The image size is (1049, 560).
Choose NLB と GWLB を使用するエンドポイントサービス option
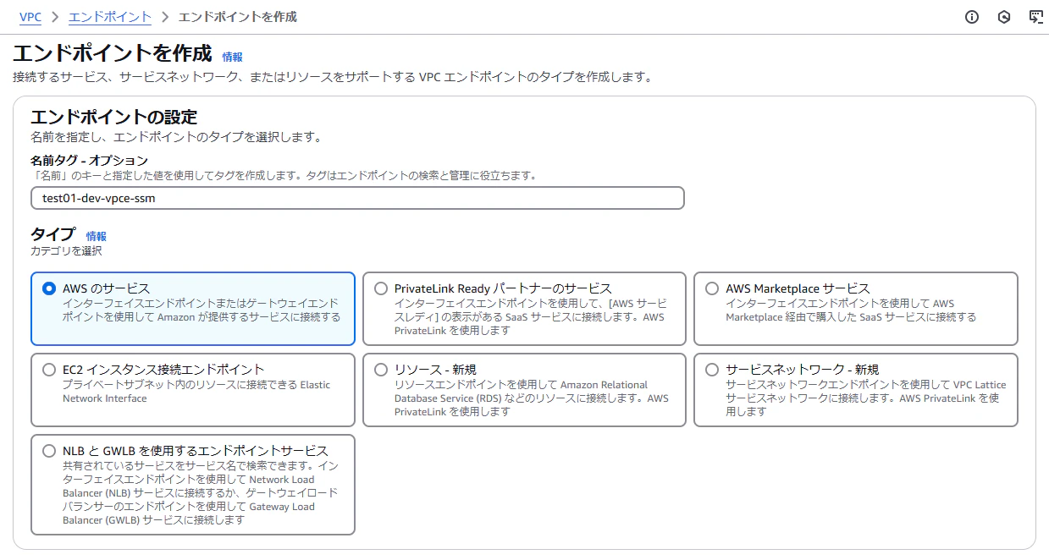tap(49, 451)
